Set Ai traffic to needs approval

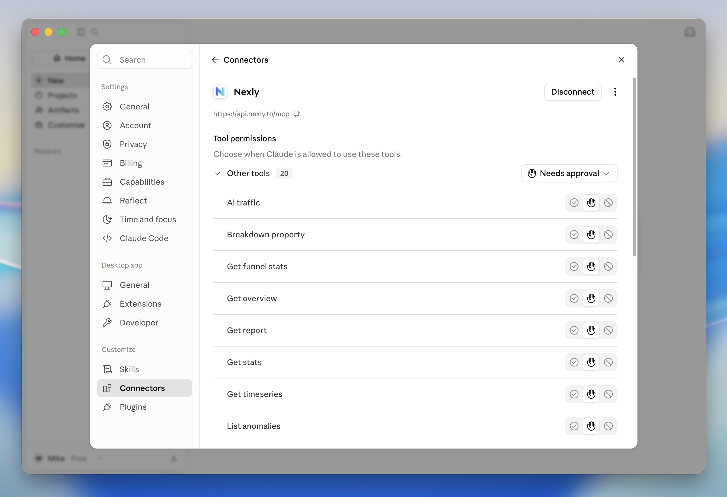tap(591, 203)
